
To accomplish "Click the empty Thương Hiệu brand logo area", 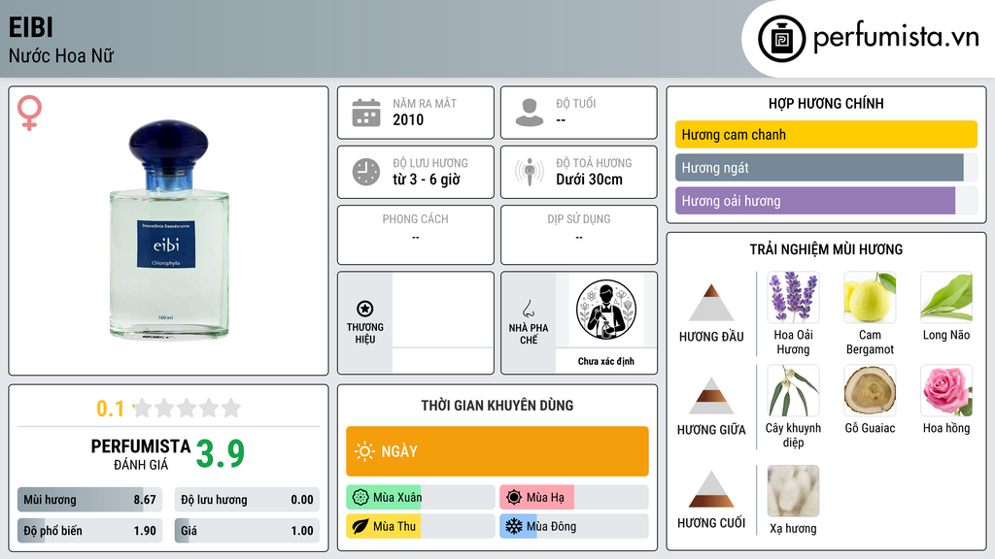I will point(443,311).
